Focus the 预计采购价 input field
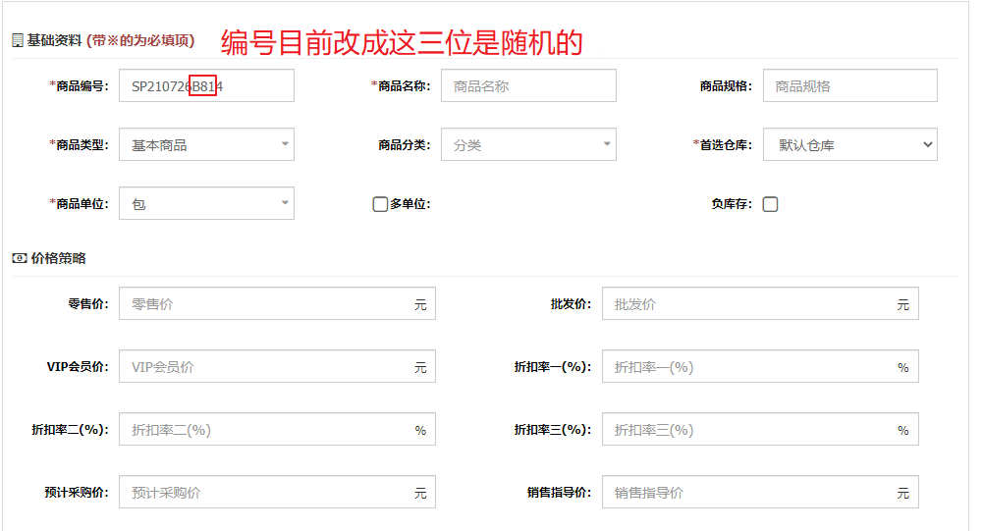This screenshot has height=531, width=983. tap(277, 492)
